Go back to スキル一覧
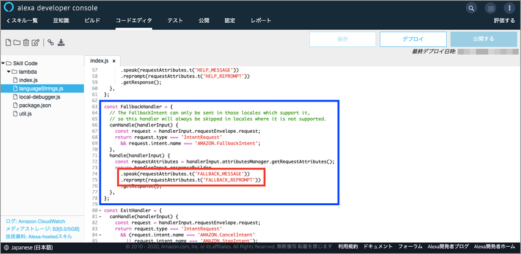The image size is (521, 254). point(22,21)
